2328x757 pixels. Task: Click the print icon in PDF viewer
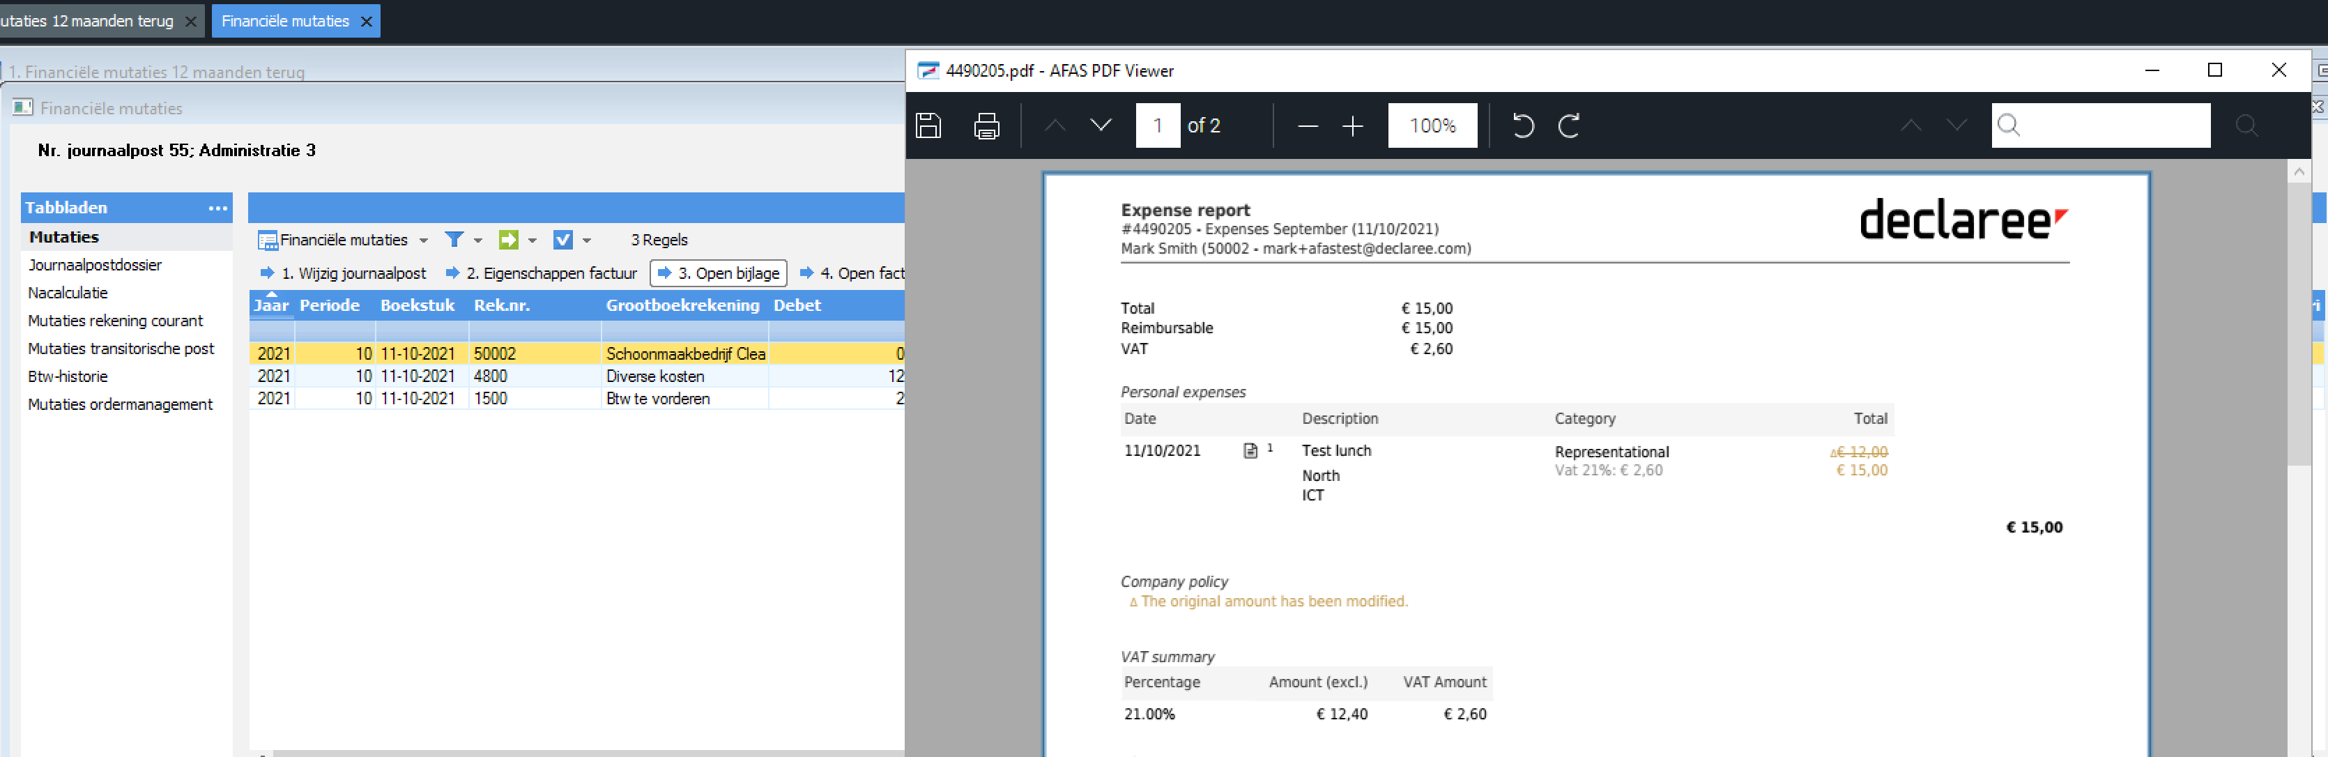point(986,125)
